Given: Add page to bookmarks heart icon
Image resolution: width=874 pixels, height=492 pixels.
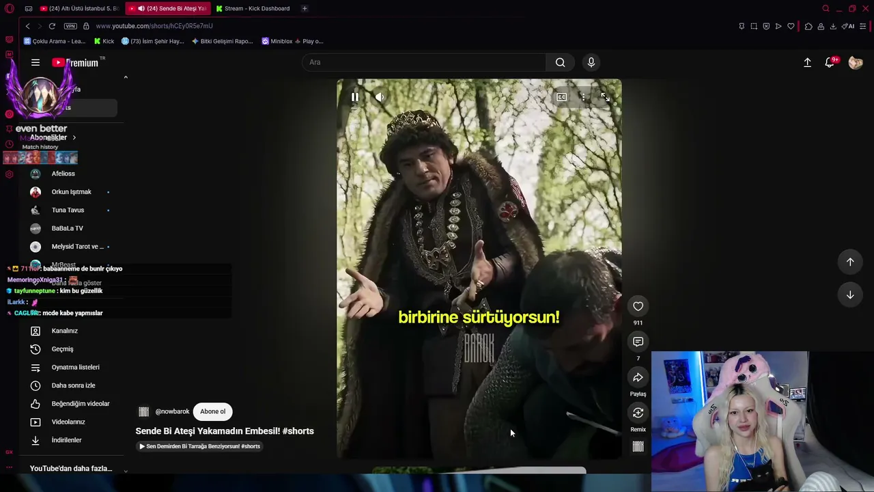Looking at the screenshot, I should click(791, 26).
